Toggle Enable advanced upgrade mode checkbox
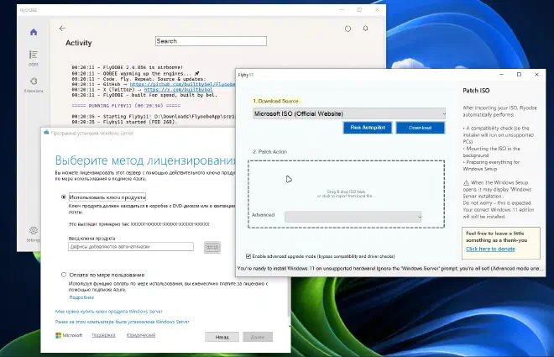The height and width of the screenshot is (357, 554). (248, 256)
